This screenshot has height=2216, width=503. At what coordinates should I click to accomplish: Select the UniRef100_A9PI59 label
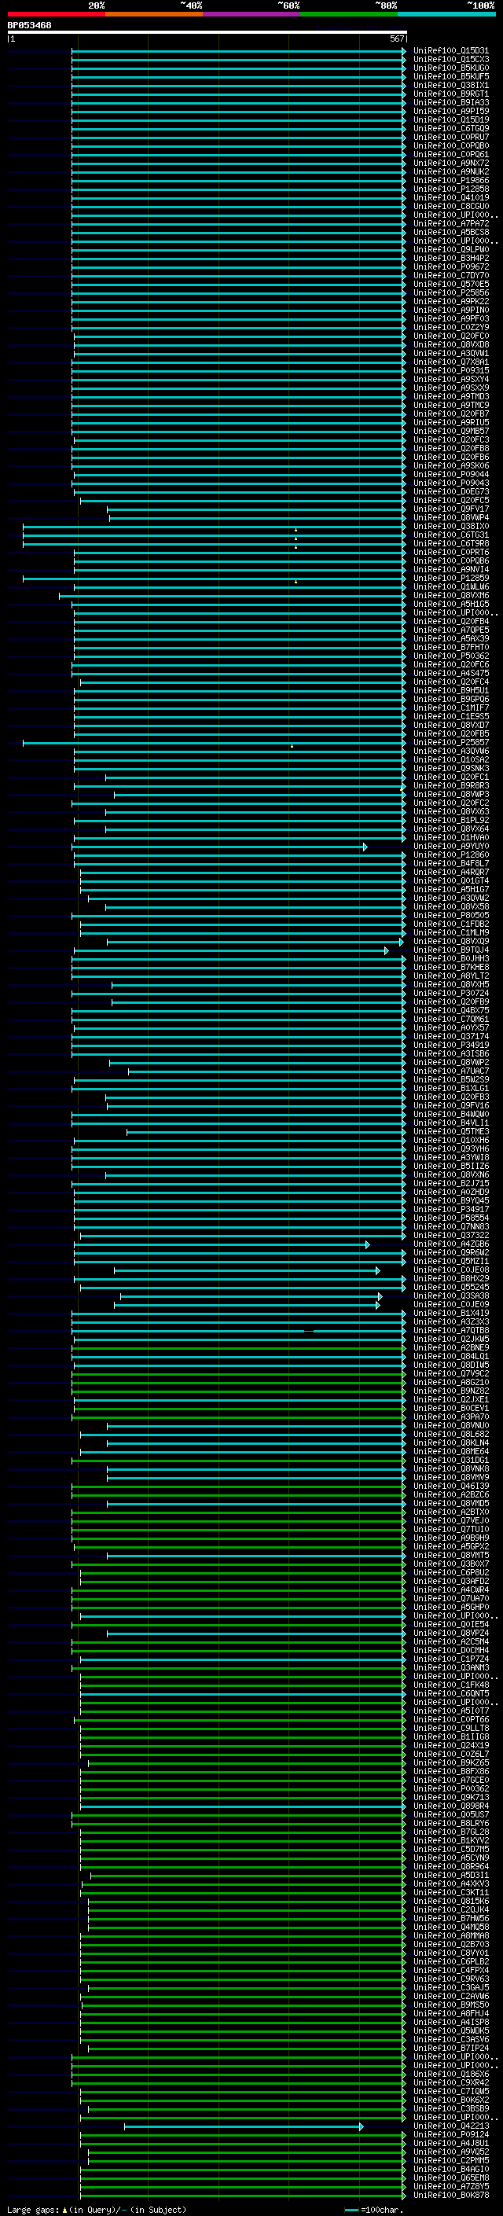pyautogui.click(x=450, y=111)
